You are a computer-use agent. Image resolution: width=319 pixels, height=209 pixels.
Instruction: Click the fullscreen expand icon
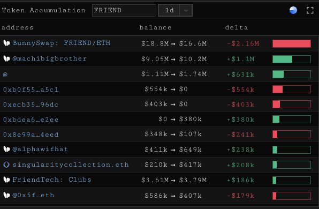click(310, 10)
